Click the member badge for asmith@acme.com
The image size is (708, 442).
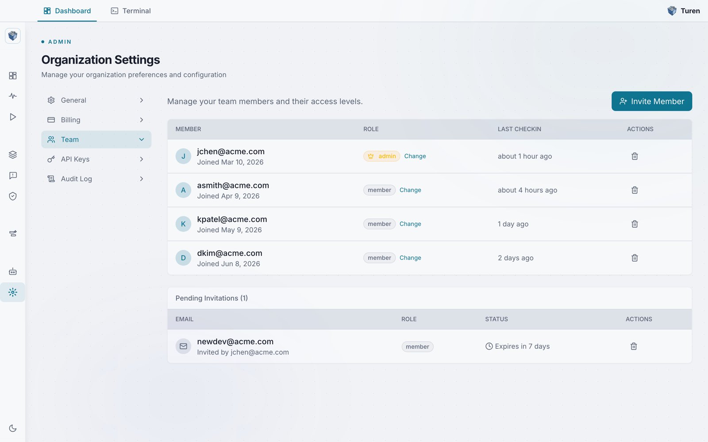tap(380, 190)
